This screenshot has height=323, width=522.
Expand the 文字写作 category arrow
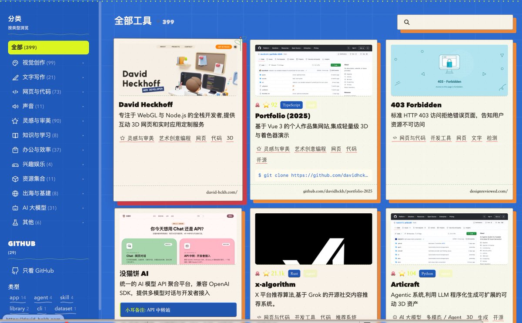tap(83, 77)
